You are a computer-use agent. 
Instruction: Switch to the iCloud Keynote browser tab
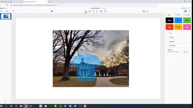12,2
